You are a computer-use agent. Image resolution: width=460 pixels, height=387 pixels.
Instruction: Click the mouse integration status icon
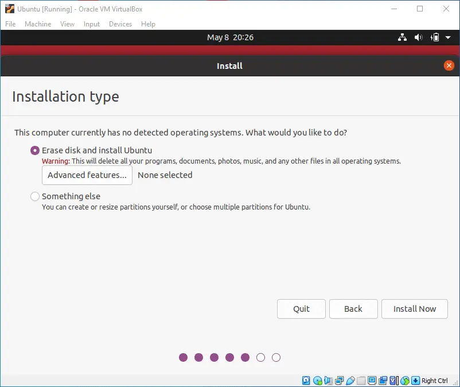click(405, 381)
